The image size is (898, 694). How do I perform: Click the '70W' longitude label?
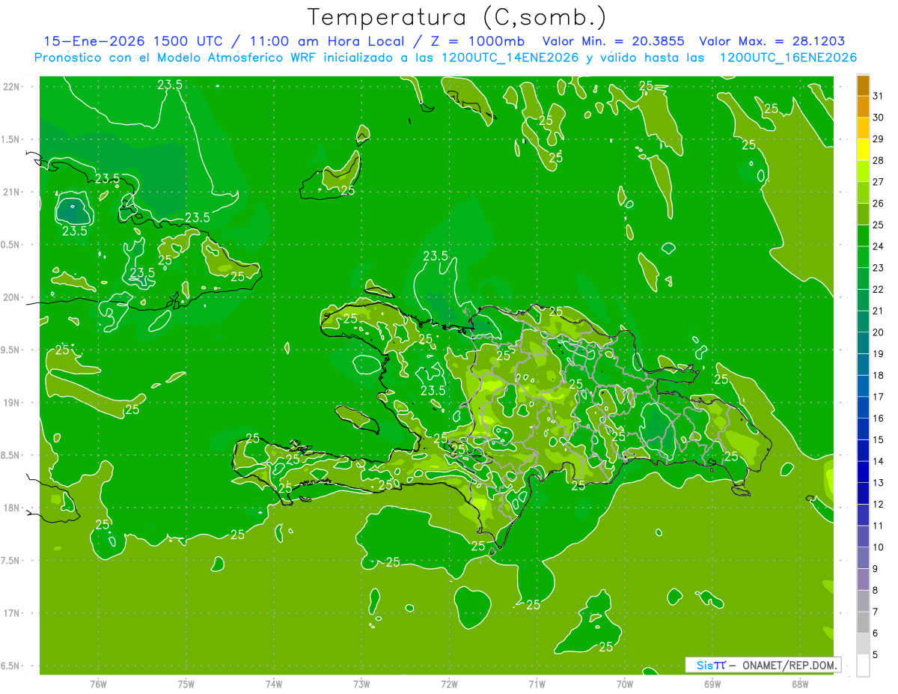(624, 684)
